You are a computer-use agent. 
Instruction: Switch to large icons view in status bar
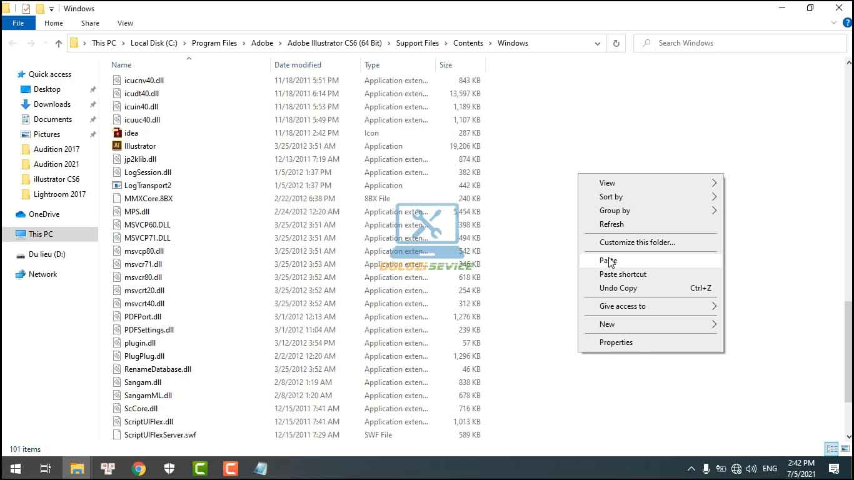[845, 449]
